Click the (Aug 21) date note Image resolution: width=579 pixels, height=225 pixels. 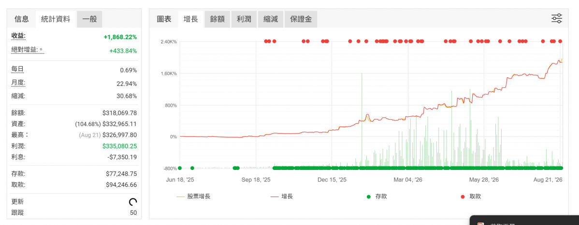click(x=90, y=135)
